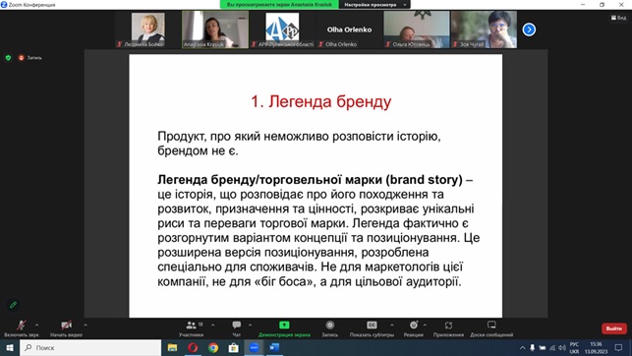Click the green encryption shield icon
Image resolution: width=632 pixels, height=356 pixels.
point(8,58)
